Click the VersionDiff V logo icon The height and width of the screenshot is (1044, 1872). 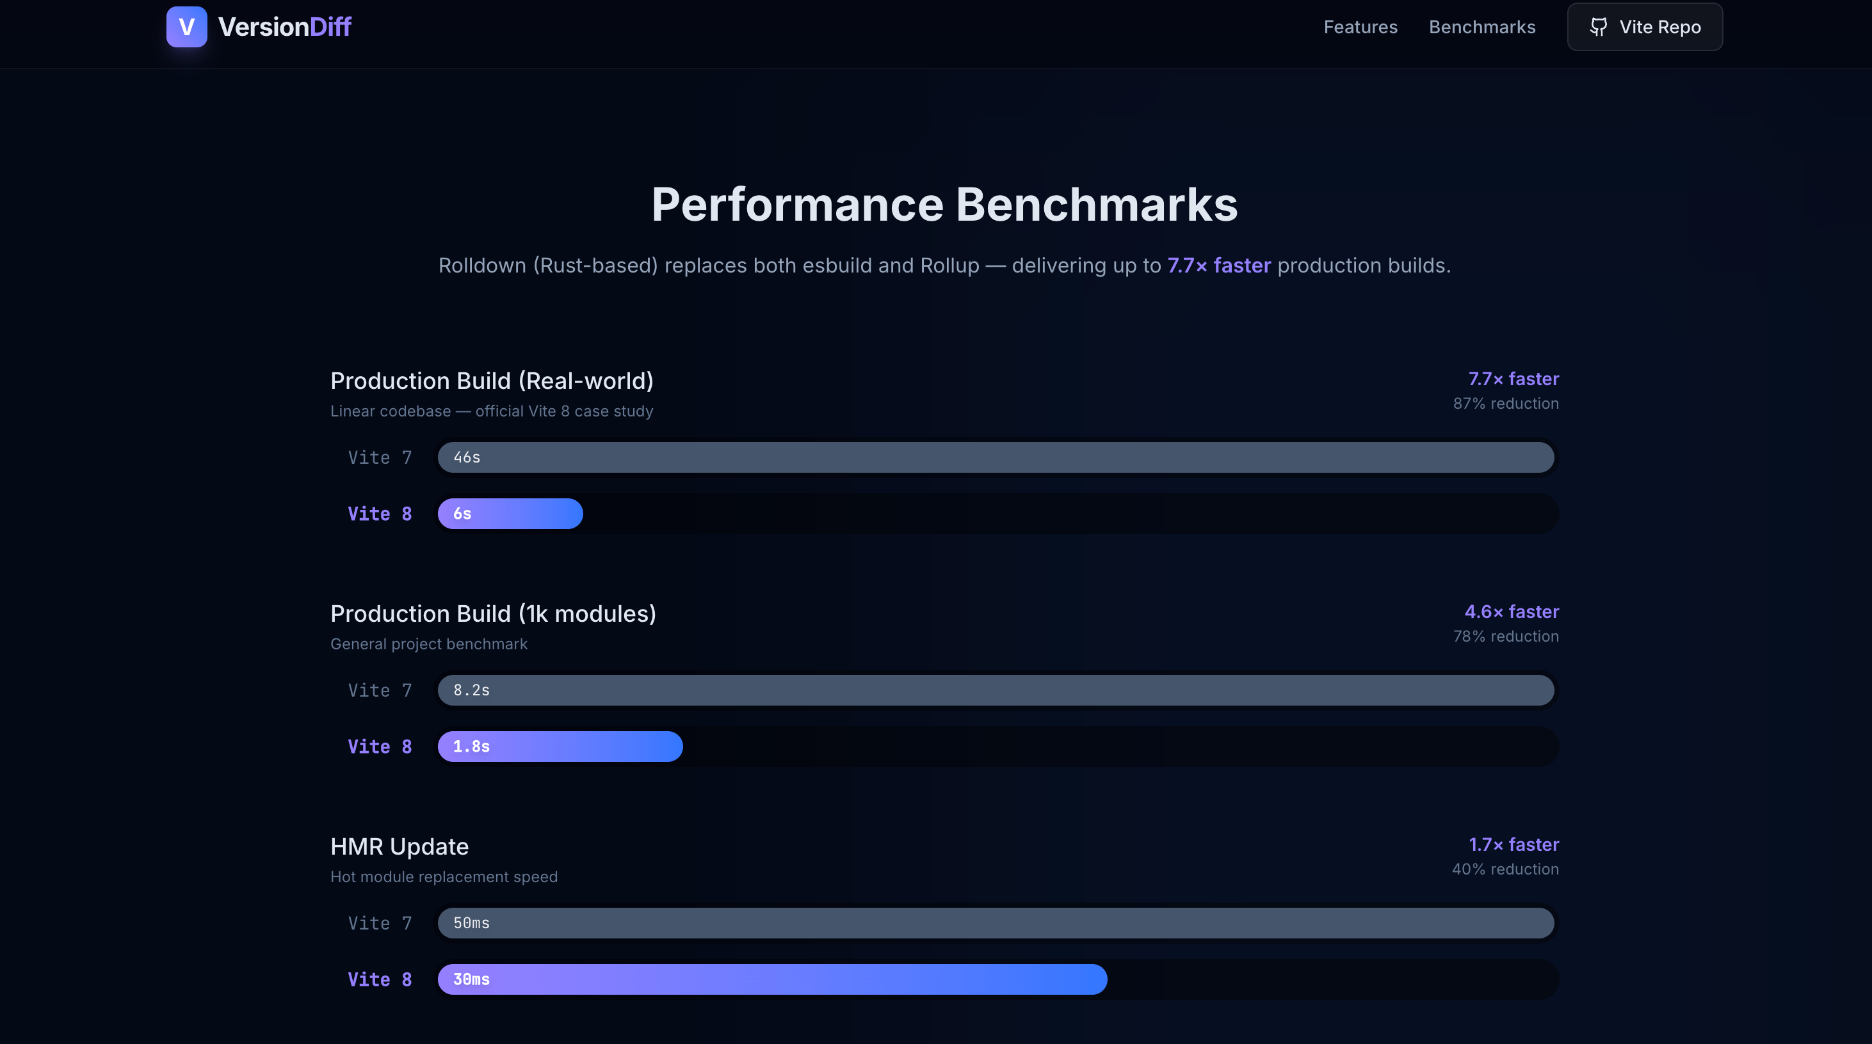click(x=186, y=27)
